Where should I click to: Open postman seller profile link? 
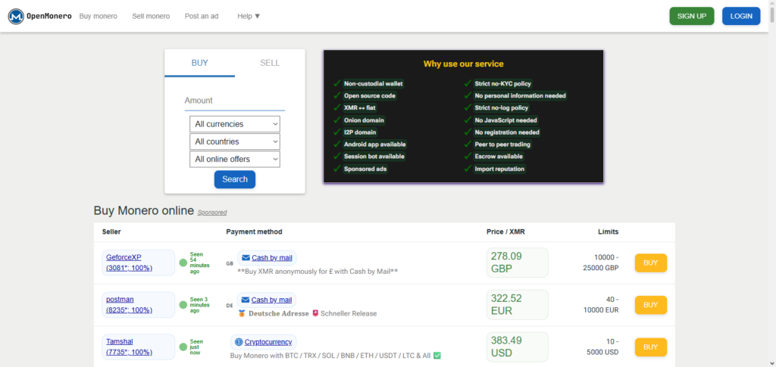pos(129,305)
